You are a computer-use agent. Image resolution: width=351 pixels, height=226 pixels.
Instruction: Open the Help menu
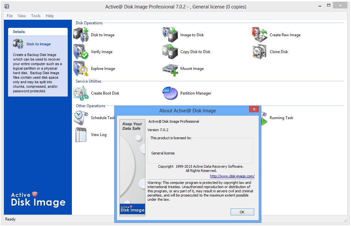[x=50, y=16]
